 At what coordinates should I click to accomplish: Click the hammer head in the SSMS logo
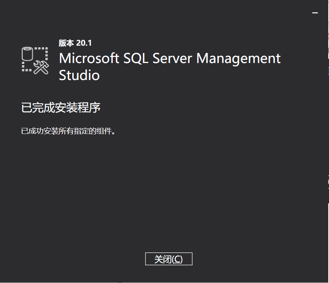[x=46, y=65]
